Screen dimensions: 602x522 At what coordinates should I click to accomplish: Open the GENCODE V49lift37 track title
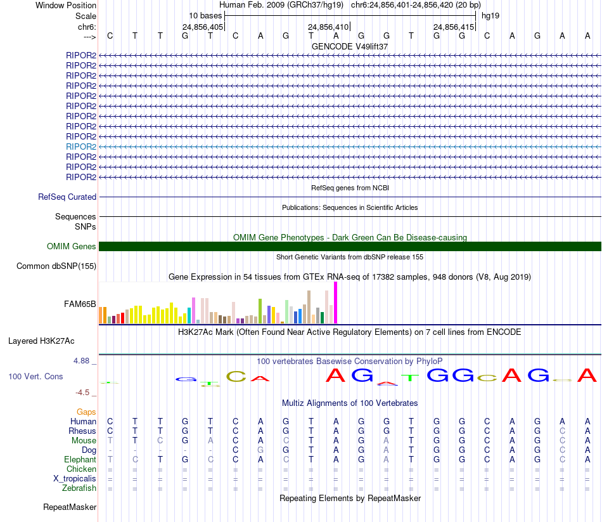(x=350, y=46)
